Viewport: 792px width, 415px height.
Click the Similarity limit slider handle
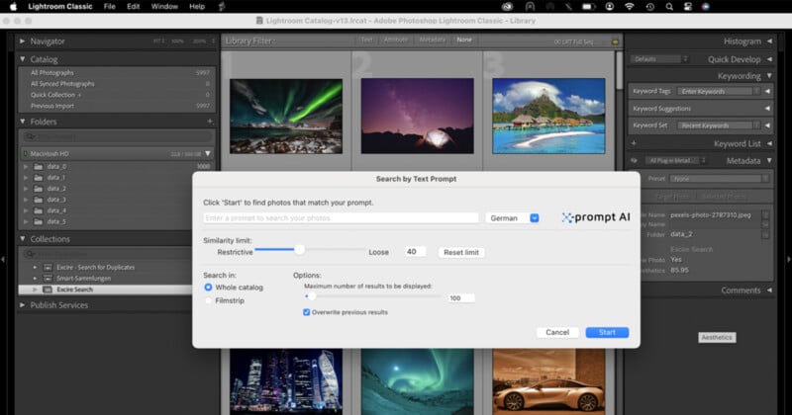[300, 250]
